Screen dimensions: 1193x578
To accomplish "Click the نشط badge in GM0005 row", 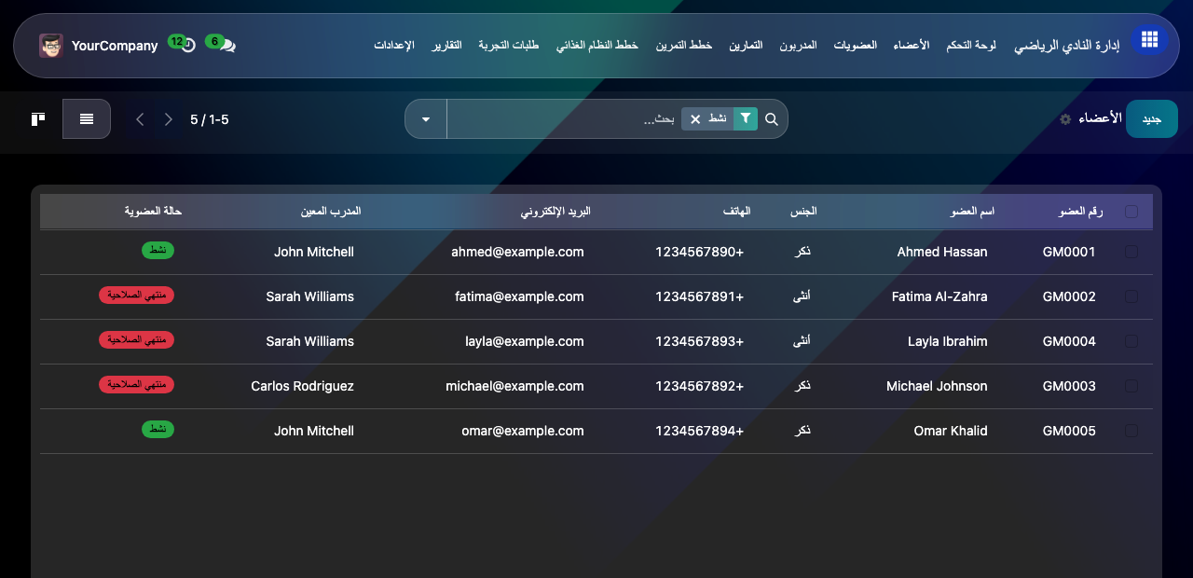I will tap(158, 430).
